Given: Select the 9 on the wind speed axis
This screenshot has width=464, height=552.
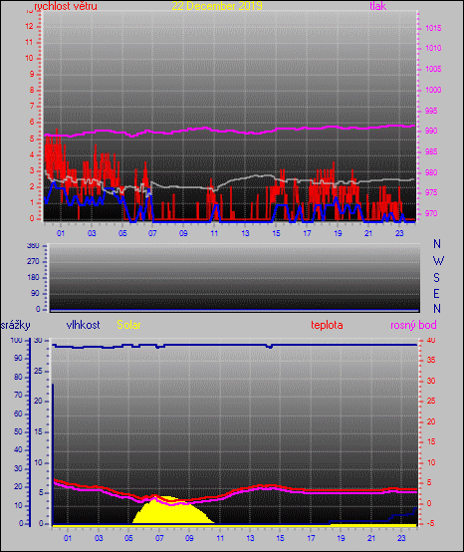Looking at the screenshot, I should [31, 74].
